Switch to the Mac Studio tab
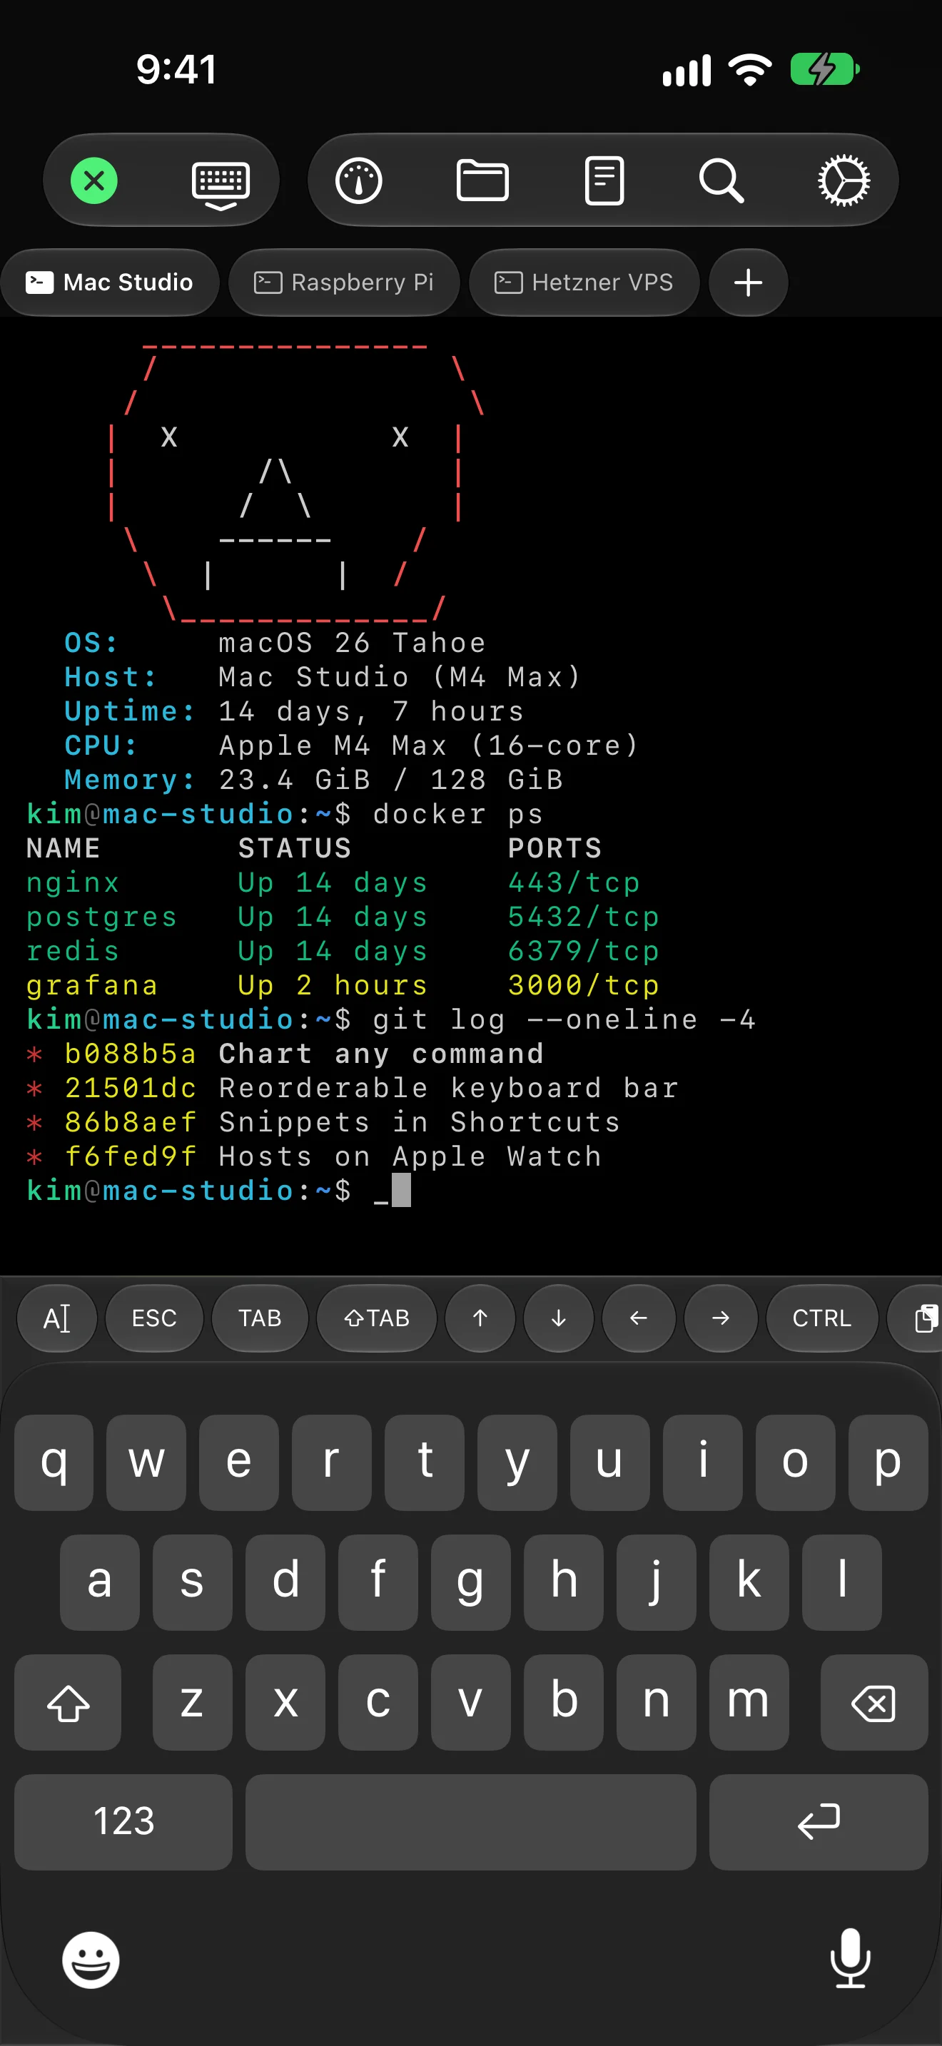The height and width of the screenshot is (2046, 942). click(x=110, y=282)
